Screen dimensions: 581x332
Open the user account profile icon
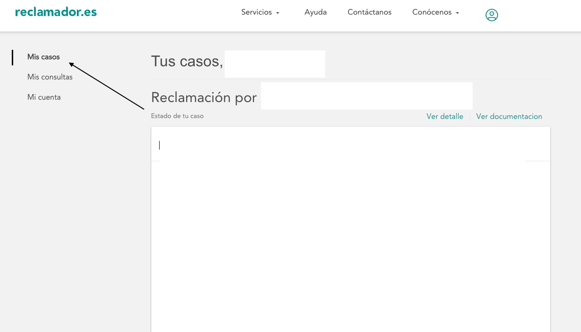[491, 15]
